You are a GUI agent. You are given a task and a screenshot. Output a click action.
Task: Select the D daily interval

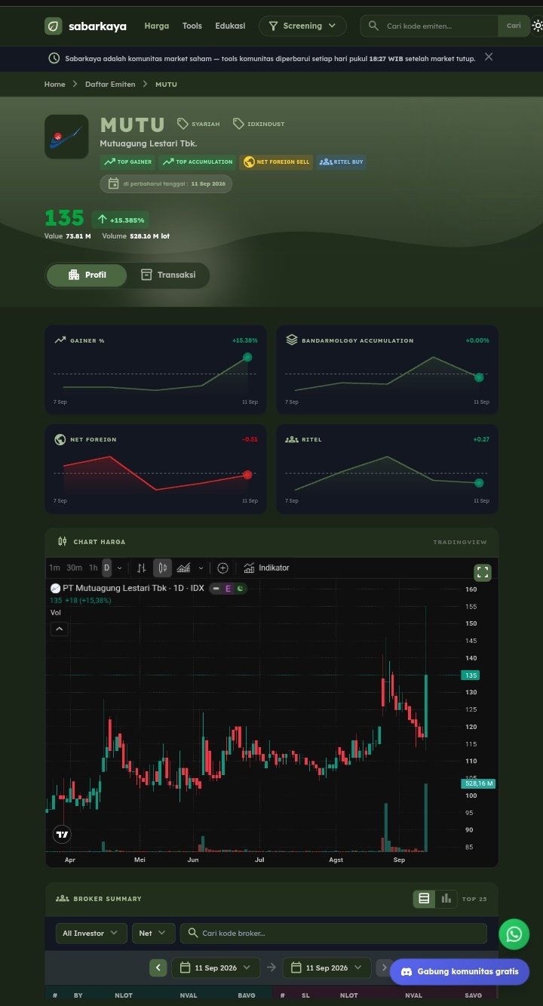[106, 568]
